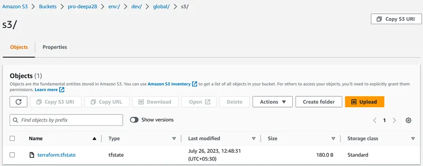Switch to the Properties tab
This screenshot has width=423, height=166.
click(x=55, y=47)
